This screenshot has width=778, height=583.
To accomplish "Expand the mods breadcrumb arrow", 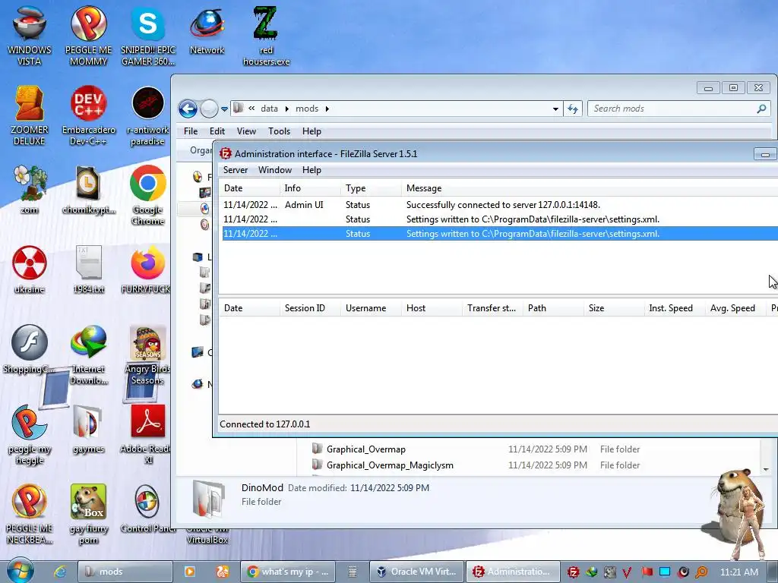I will coord(327,109).
